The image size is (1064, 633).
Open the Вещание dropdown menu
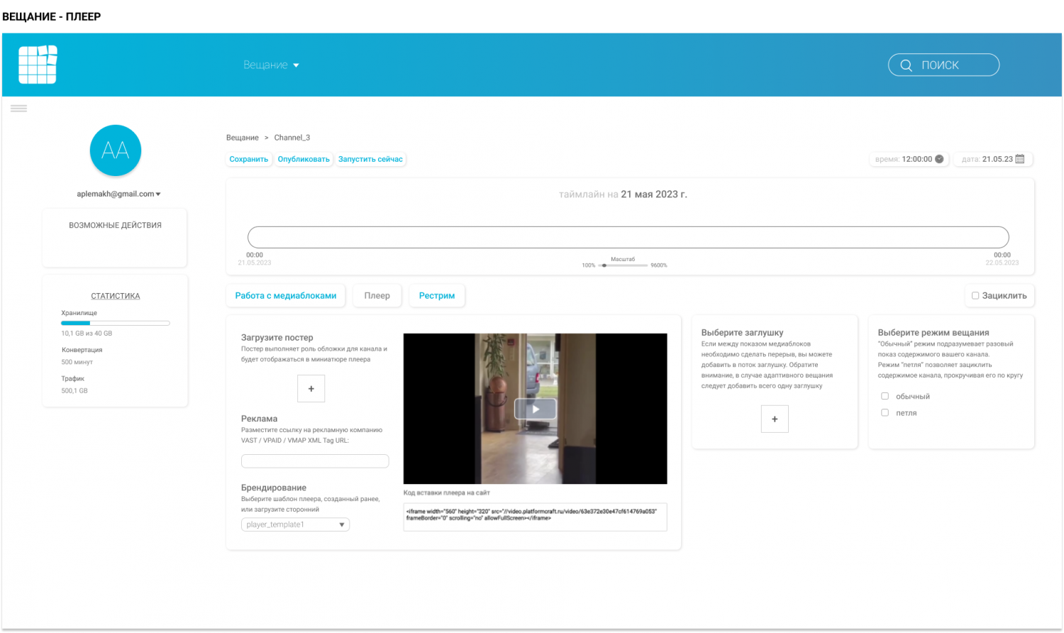click(x=271, y=65)
